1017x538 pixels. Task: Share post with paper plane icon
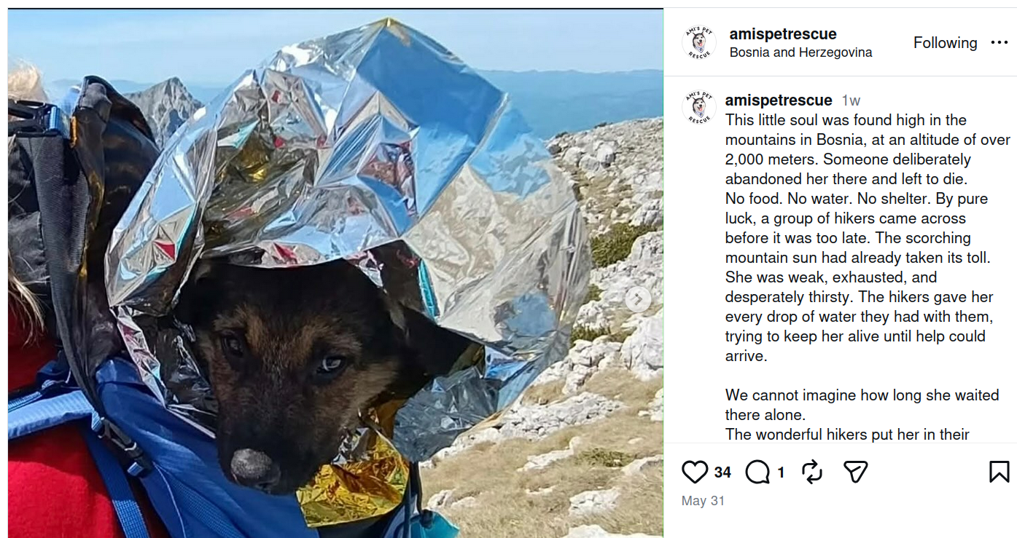(x=855, y=472)
